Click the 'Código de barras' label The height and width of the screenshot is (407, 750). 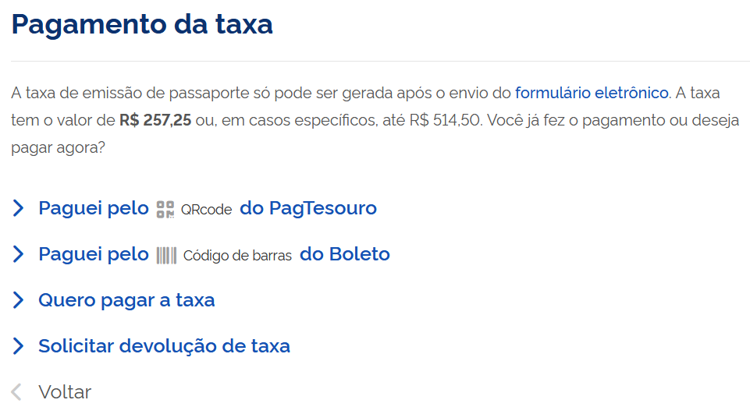(237, 256)
